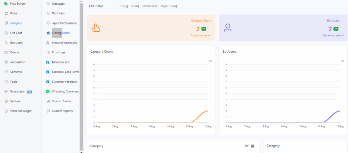Click the analytics submenu vertical scrollbar
The height and width of the screenshot is (153, 348).
coord(81,75)
